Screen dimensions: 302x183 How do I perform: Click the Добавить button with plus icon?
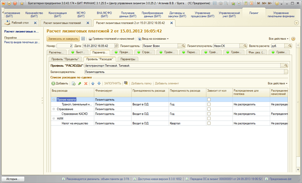(60, 83)
